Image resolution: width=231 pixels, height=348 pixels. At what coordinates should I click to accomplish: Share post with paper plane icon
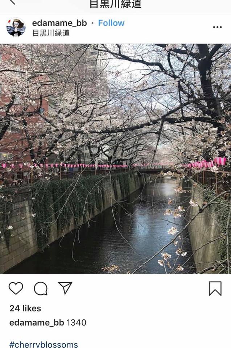65,288
